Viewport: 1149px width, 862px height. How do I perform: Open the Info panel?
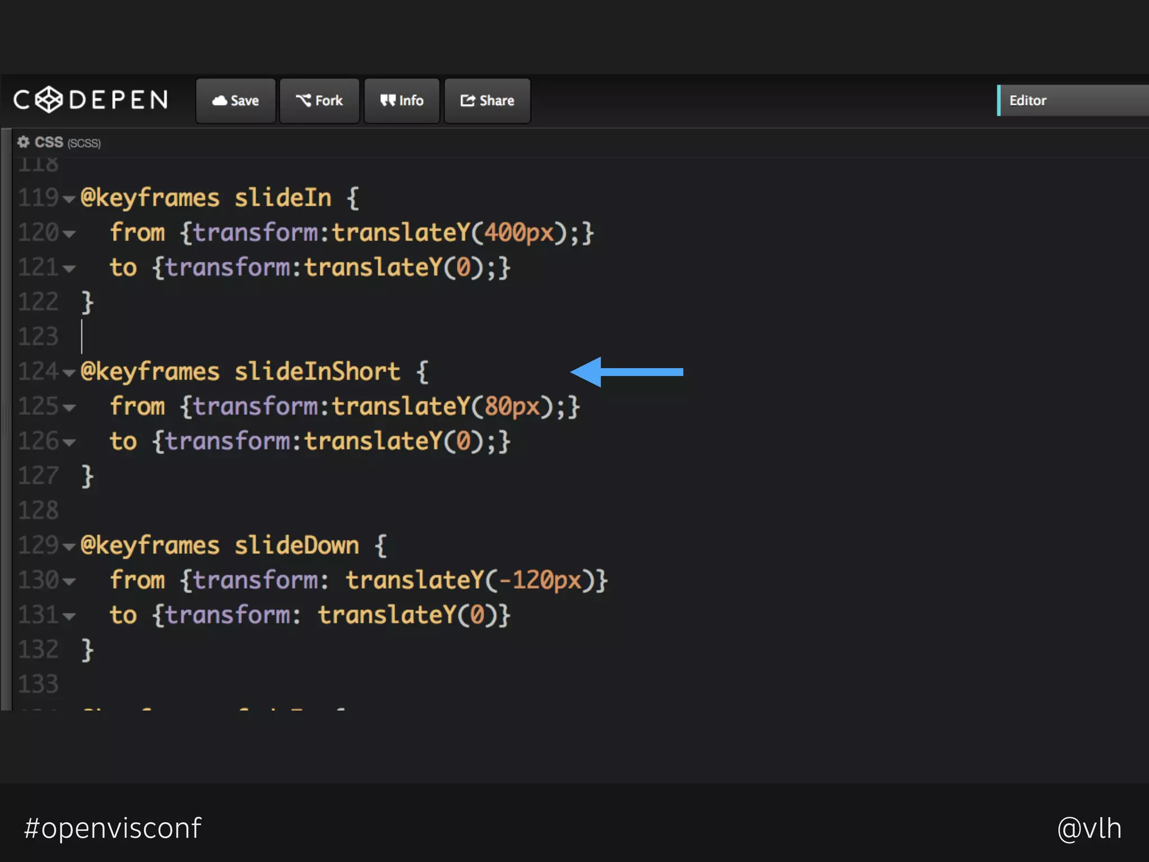coord(402,101)
